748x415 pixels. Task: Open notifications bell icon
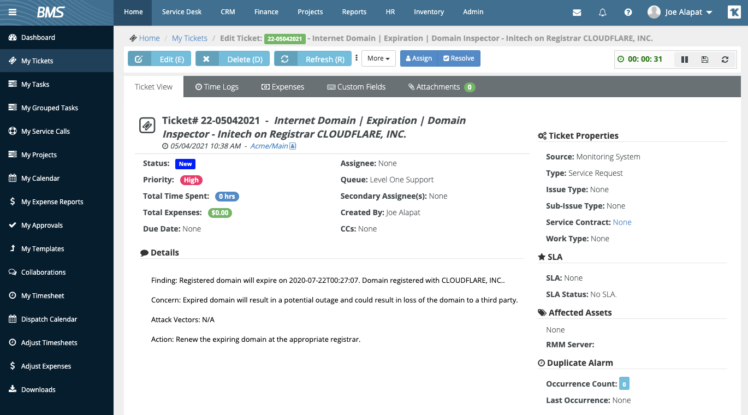click(x=603, y=12)
